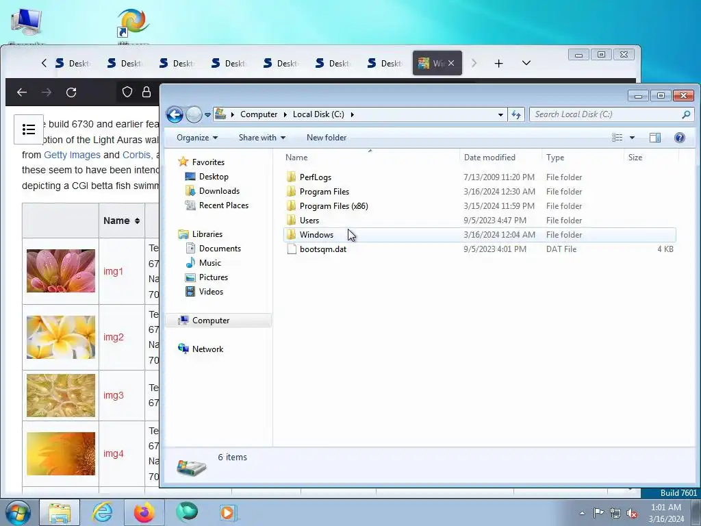Change your view icon in Explorer toolbar
This screenshot has height=526, width=701.
(617, 137)
